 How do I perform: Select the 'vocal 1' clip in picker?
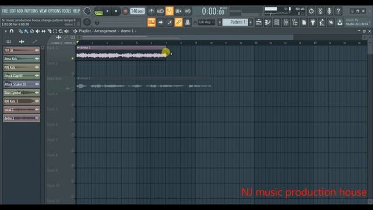[22, 110]
